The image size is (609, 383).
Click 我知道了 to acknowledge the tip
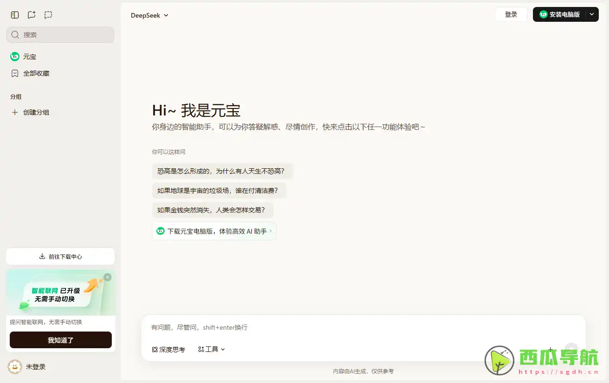(60, 340)
